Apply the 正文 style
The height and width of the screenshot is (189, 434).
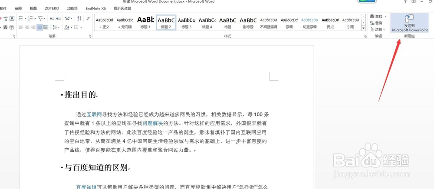(105, 23)
